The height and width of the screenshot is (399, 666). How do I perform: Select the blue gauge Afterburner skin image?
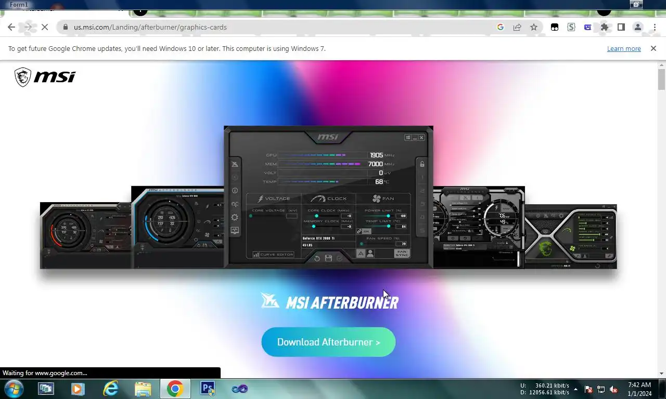click(x=177, y=227)
